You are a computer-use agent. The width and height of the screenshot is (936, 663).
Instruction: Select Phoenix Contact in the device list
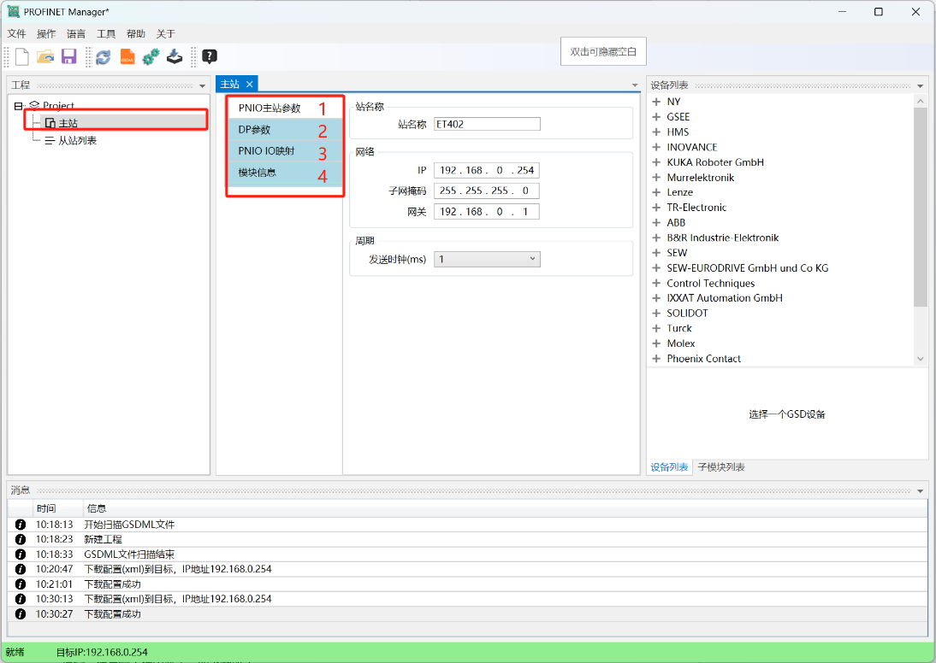704,359
